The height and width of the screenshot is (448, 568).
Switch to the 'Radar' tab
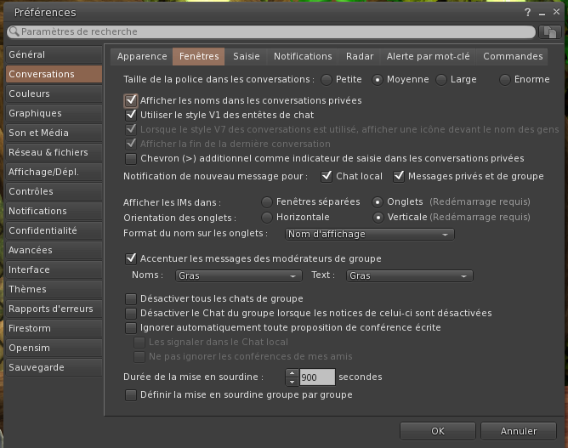tap(360, 57)
